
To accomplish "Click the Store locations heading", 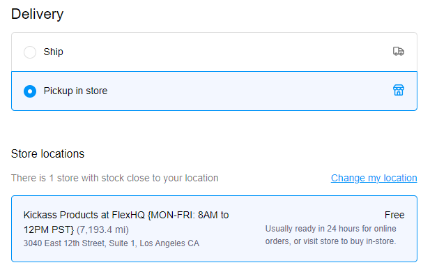I will [x=47, y=153].
